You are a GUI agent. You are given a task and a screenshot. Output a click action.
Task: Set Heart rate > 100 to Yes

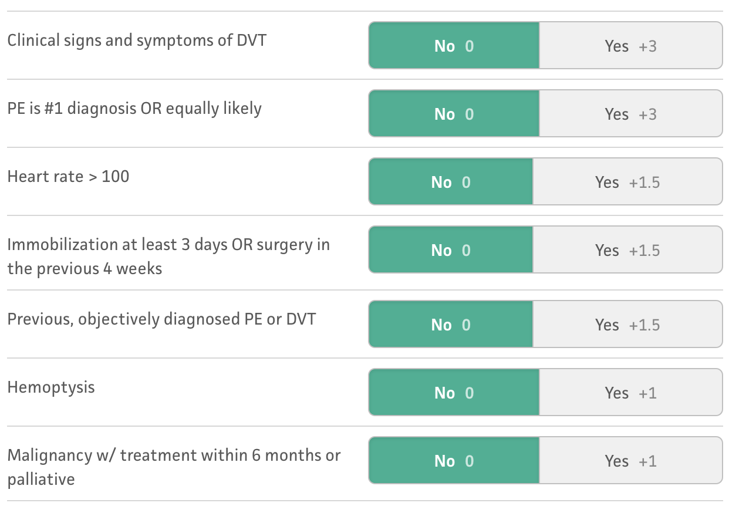click(627, 182)
